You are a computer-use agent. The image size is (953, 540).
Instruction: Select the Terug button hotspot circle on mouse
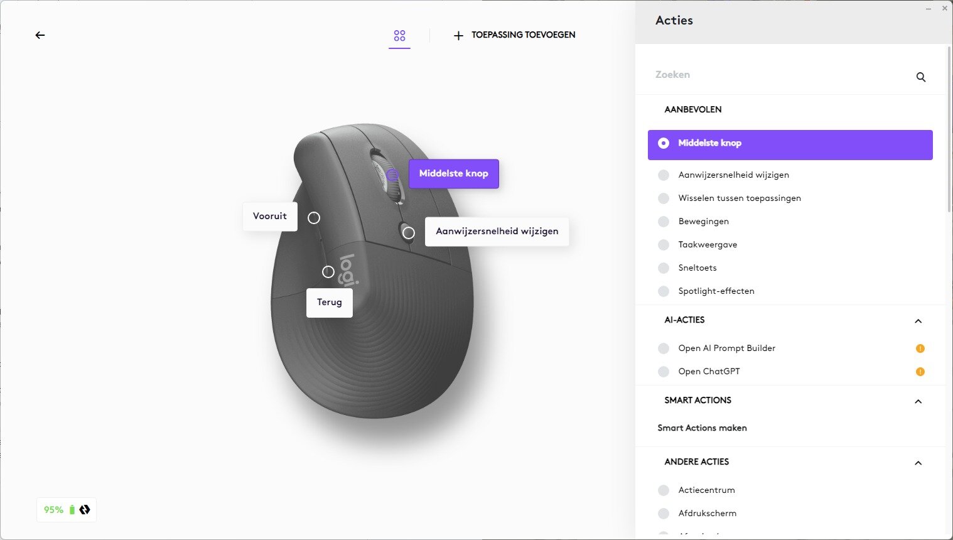coord(328,272)
